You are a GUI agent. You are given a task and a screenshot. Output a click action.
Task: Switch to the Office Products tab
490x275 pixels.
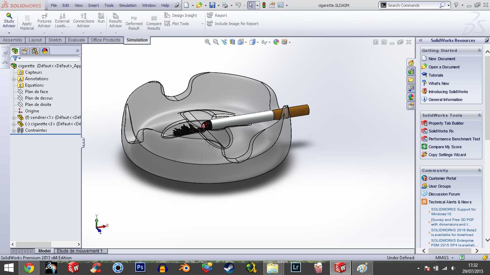point(105,40)
